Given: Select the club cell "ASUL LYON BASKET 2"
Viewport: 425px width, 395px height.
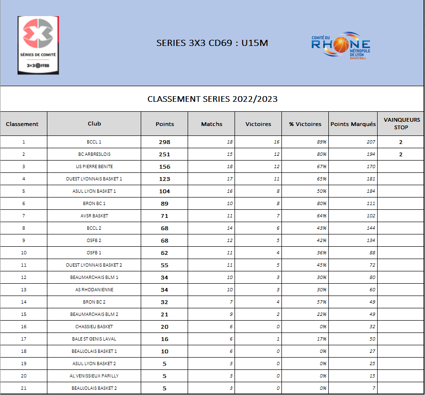Looking at the screenshot, I should click(x=94, y=364).
